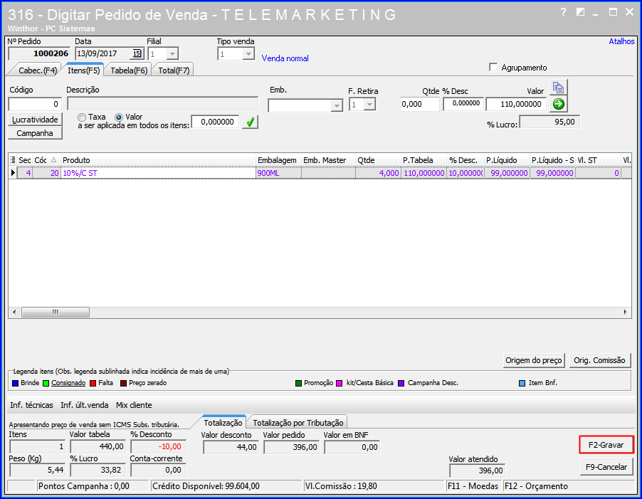The height and width of the screenshot is (499, 642).
Task: Click the grid scroll right arrow
Action: tap(625, 312)
